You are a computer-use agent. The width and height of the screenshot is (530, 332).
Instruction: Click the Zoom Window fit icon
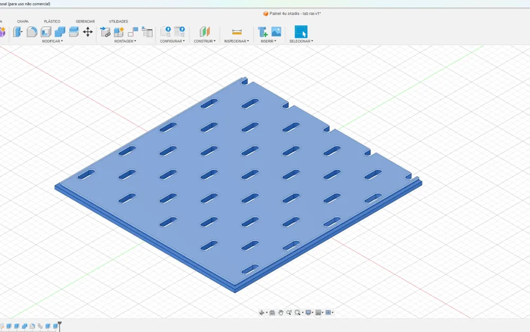click(297, 313)
